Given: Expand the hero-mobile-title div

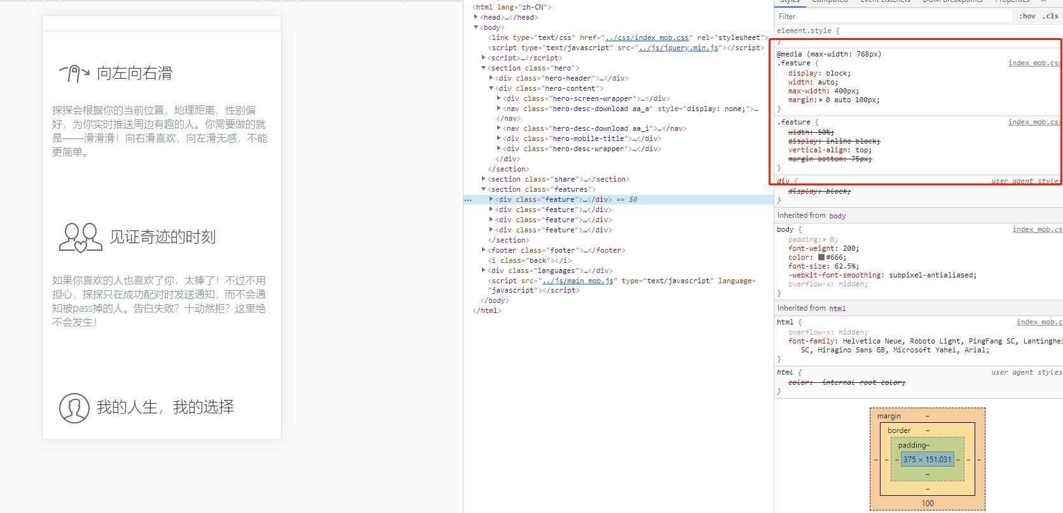Looking at the screenshot, I should click(499, 138).
